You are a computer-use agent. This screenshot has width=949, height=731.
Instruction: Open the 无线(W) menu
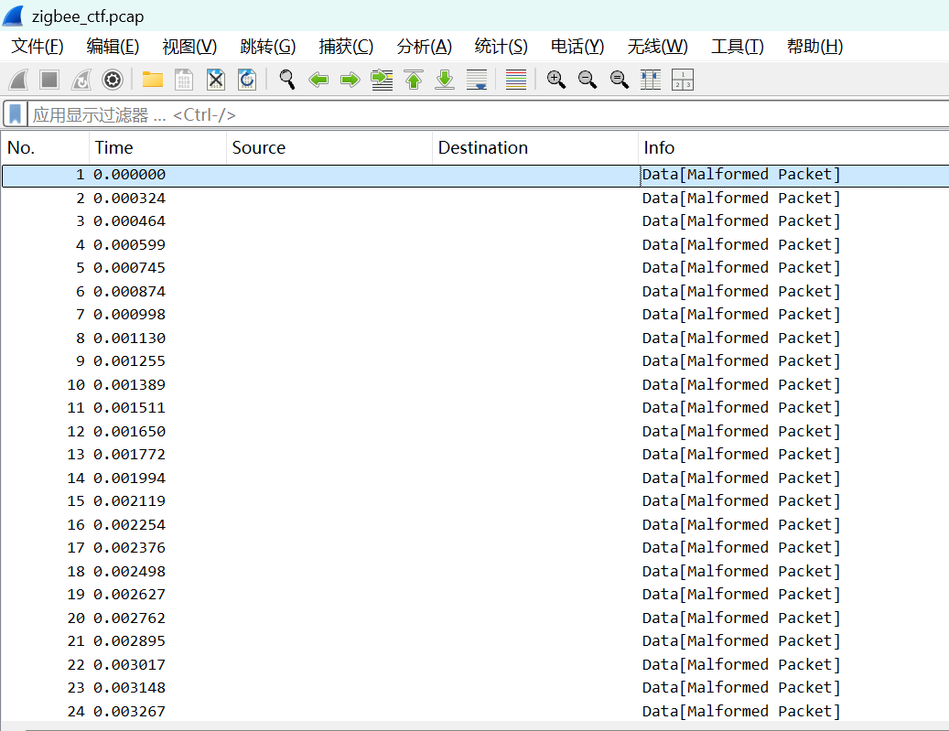[x=657, y=47]
